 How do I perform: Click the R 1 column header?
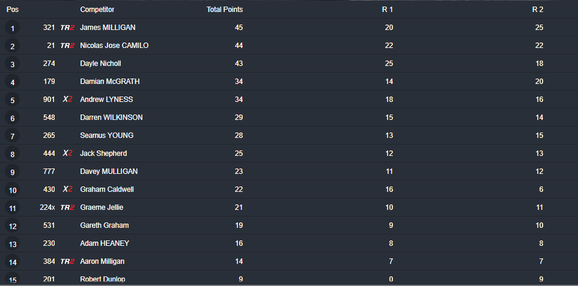pos(388,10)
